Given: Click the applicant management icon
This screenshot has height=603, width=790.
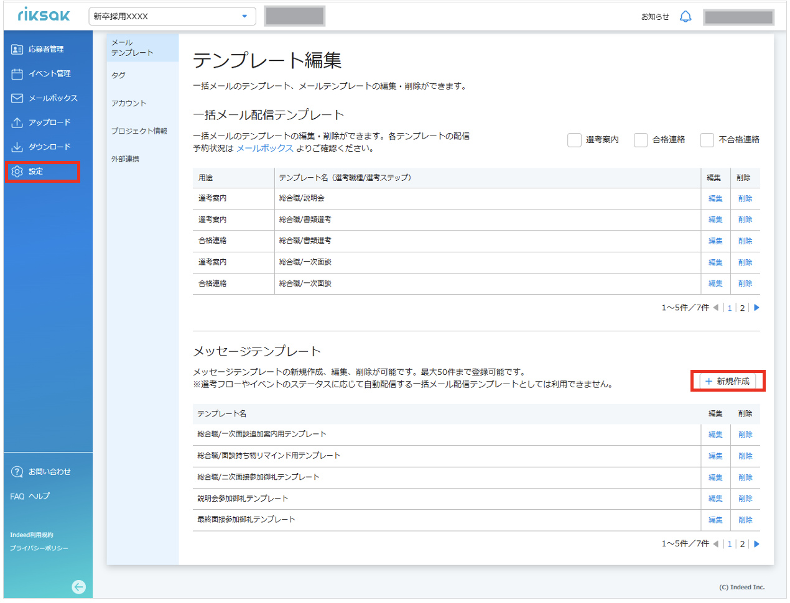Looking at the screenshot, I should coord(17,49).
